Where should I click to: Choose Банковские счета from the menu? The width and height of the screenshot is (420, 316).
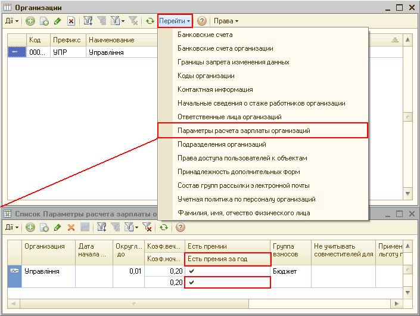click(205, 35)
